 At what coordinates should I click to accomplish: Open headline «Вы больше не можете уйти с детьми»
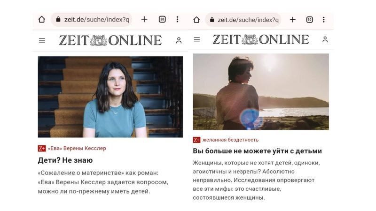[257, 151]
